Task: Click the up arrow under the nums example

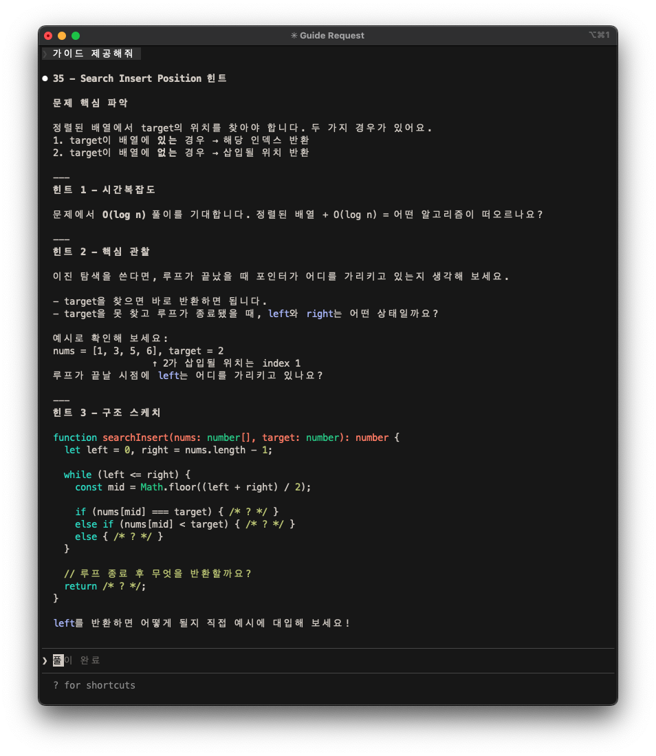Action: coord(155,363)
